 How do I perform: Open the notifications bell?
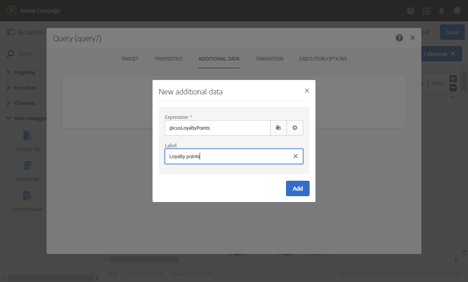click(441, 11)
